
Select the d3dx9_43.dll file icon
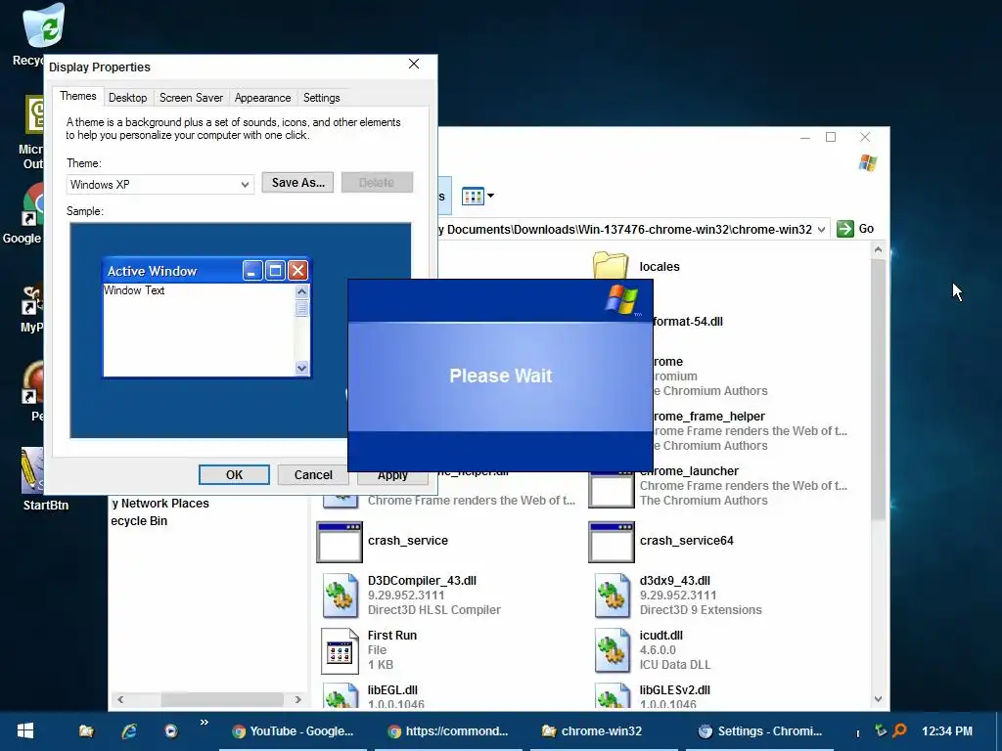613,596
